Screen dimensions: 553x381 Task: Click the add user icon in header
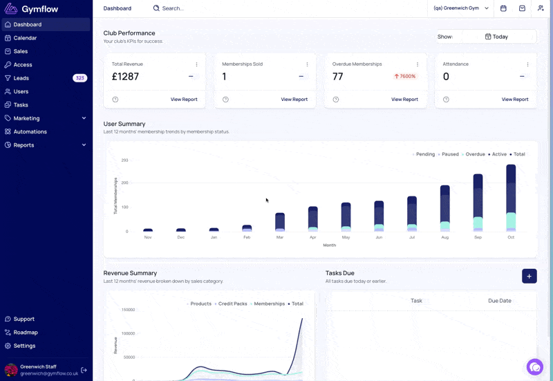[541, 8]
